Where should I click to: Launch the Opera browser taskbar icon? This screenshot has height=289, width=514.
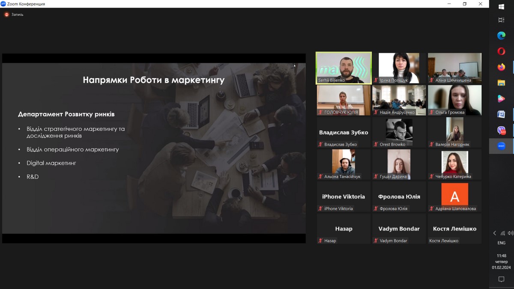pos(501,51)
